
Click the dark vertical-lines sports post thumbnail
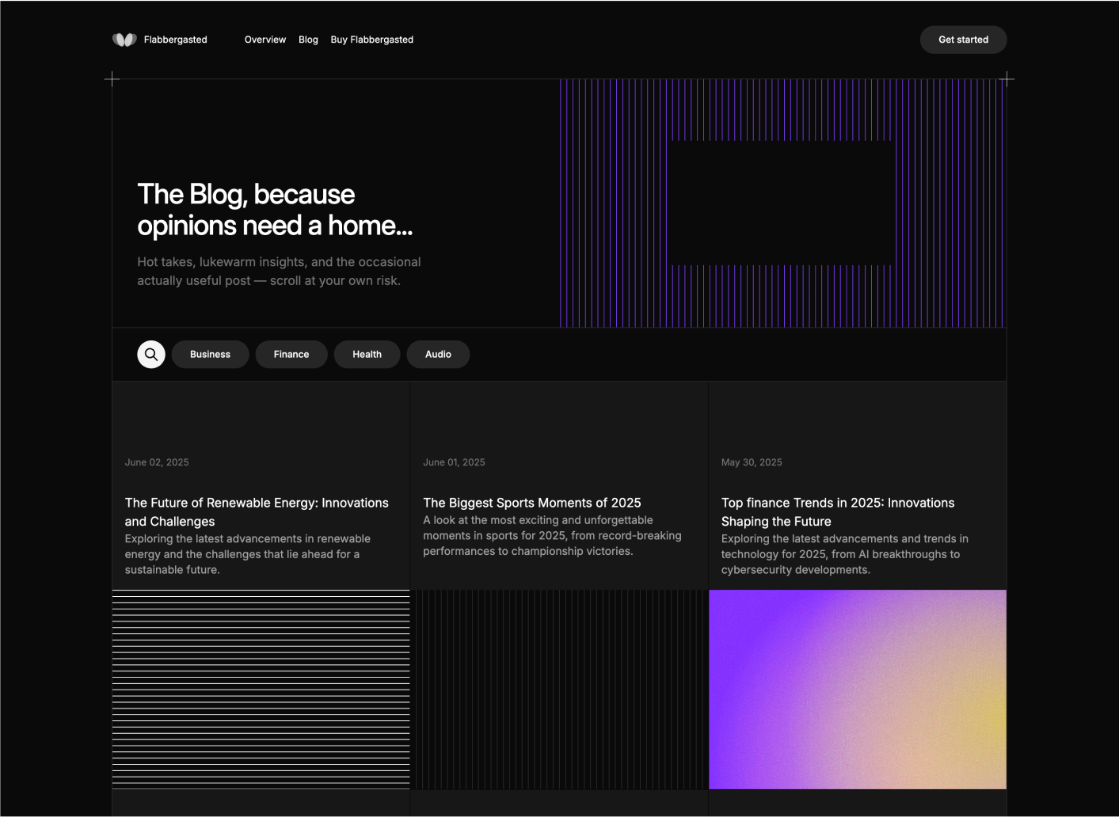tap(559, 690)
